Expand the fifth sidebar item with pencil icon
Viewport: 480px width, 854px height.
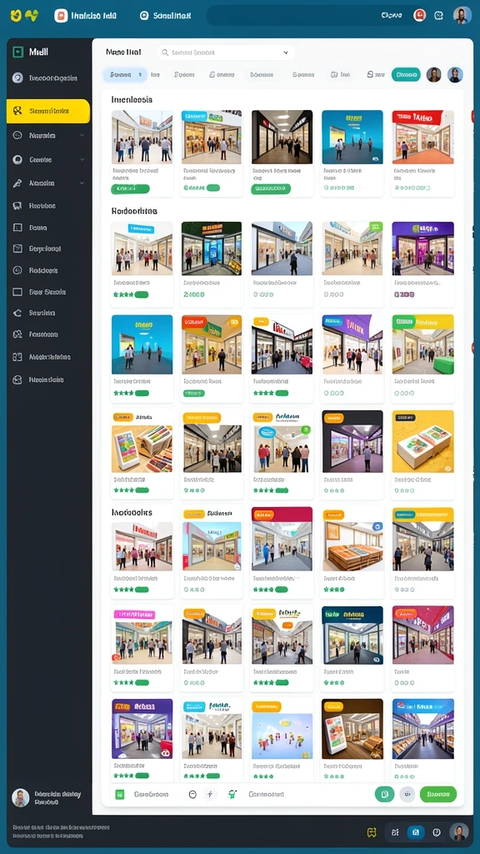48,183
